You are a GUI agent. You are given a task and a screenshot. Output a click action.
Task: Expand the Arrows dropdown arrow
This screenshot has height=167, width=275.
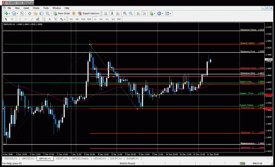click(65, 19)
